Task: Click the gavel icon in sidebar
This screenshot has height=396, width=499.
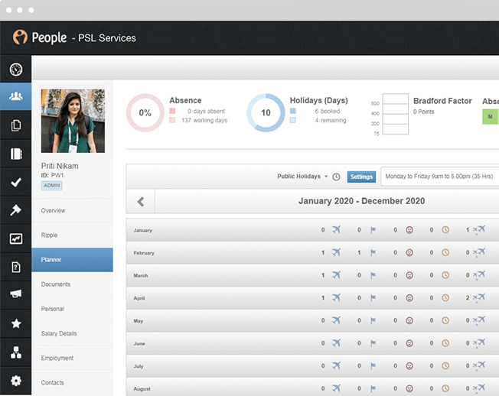Action: (15, 210)
